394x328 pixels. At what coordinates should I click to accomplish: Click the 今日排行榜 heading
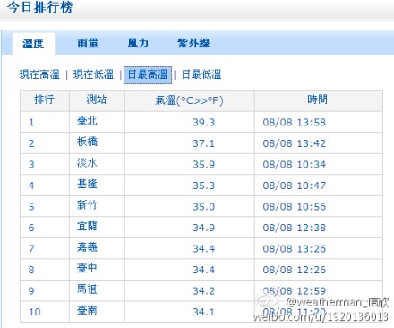(x=39, y=7)
